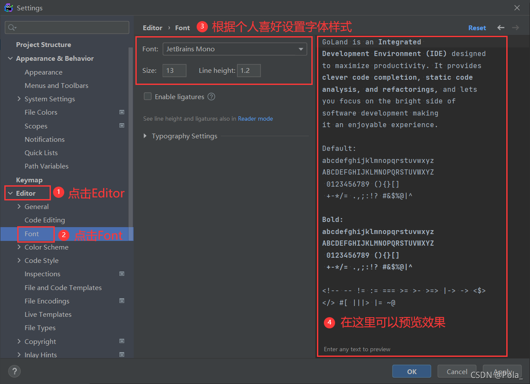Open help with the bottom-left question mark button
Image resolution: width=530 pixels, height=384 pixels.
pos(14,371)
